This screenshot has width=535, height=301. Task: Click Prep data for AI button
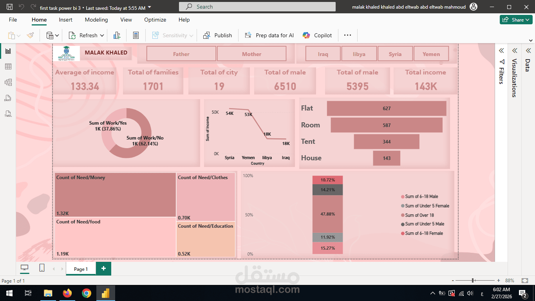(269, 35)
